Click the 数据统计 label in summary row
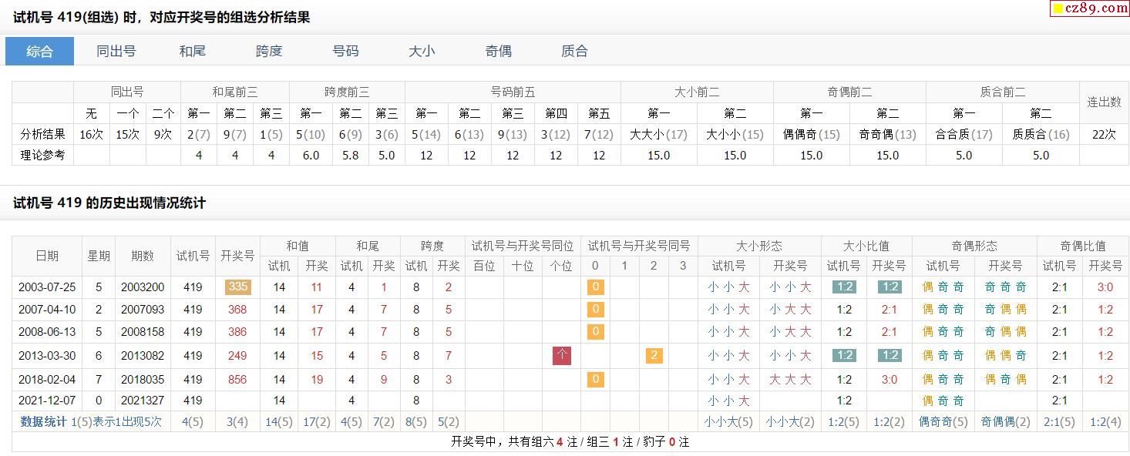 [x=43, y=422]
